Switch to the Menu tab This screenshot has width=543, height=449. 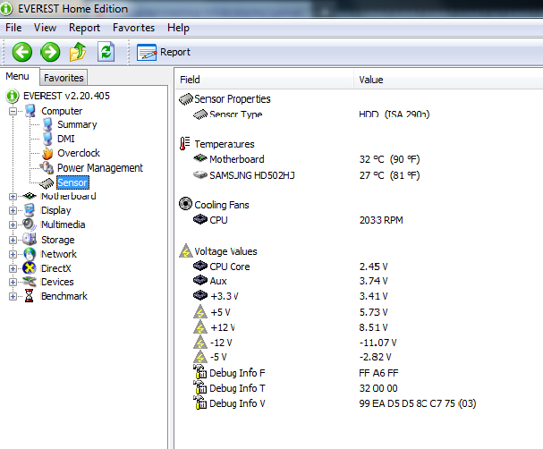click(x=17, y=76)
